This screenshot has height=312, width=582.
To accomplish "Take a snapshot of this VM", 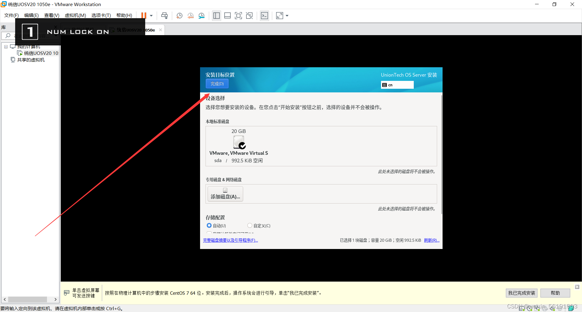I will point(179,15).
